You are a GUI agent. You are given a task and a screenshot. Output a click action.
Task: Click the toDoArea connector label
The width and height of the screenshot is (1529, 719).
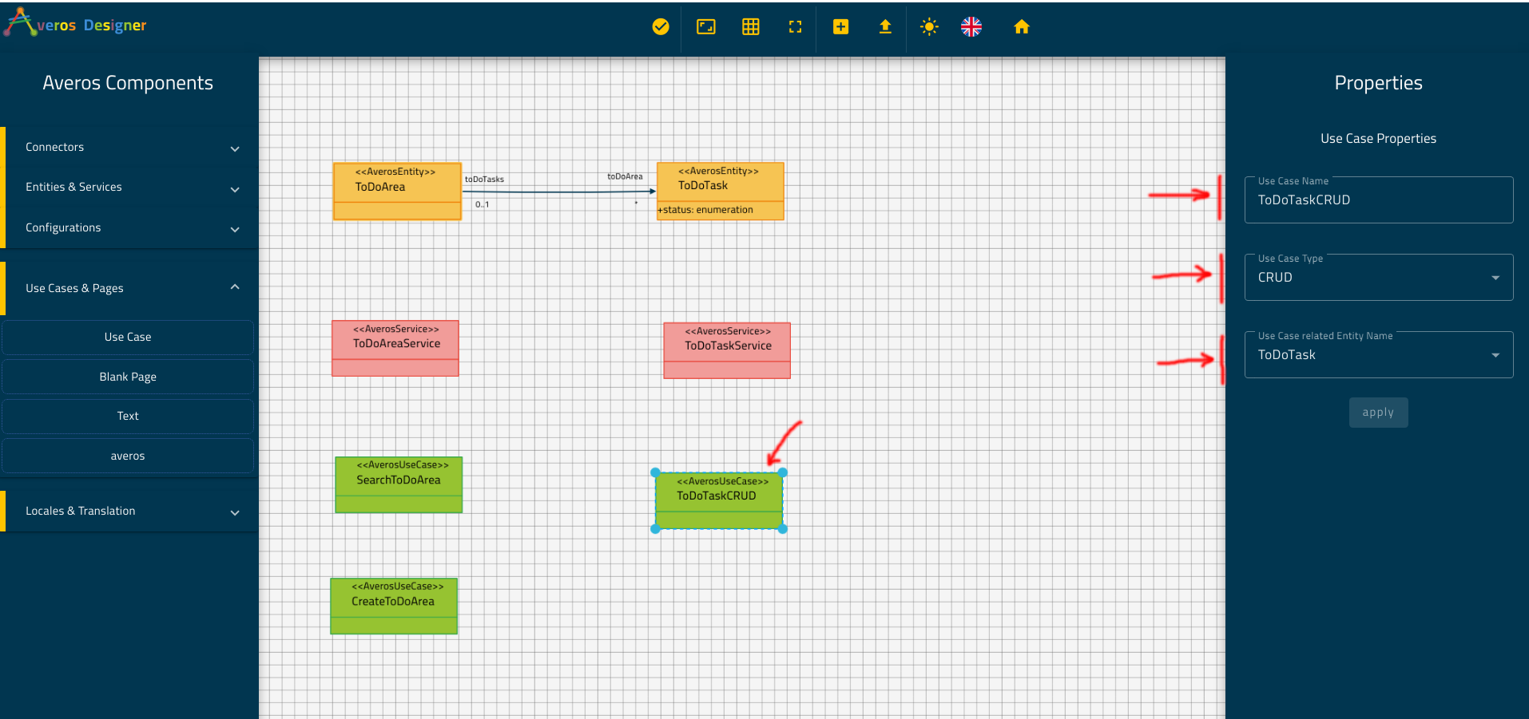click(x=625, y=177)
